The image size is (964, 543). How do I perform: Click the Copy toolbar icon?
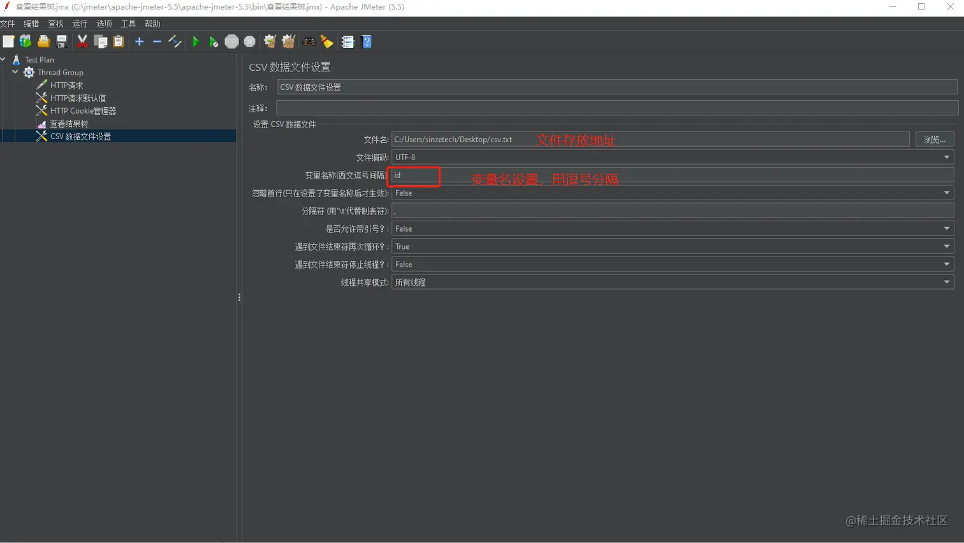point(101,41)
